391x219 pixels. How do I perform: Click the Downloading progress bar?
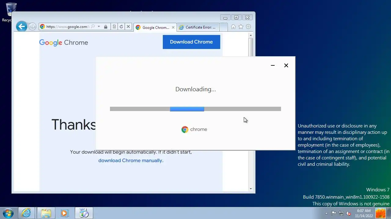pyautogui.click(x=195, y=109)
